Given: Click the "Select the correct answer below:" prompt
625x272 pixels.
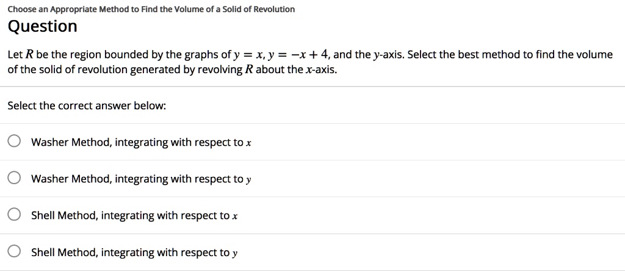Looking at the screenshot, I should click(87, 106).
